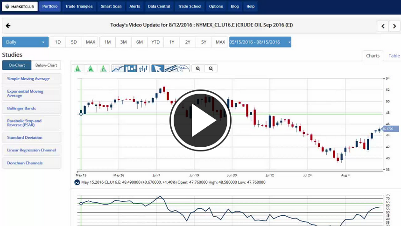Click the zoom out magnifier icon
This screenshot has width=401, height=226.
coord(211,68)
